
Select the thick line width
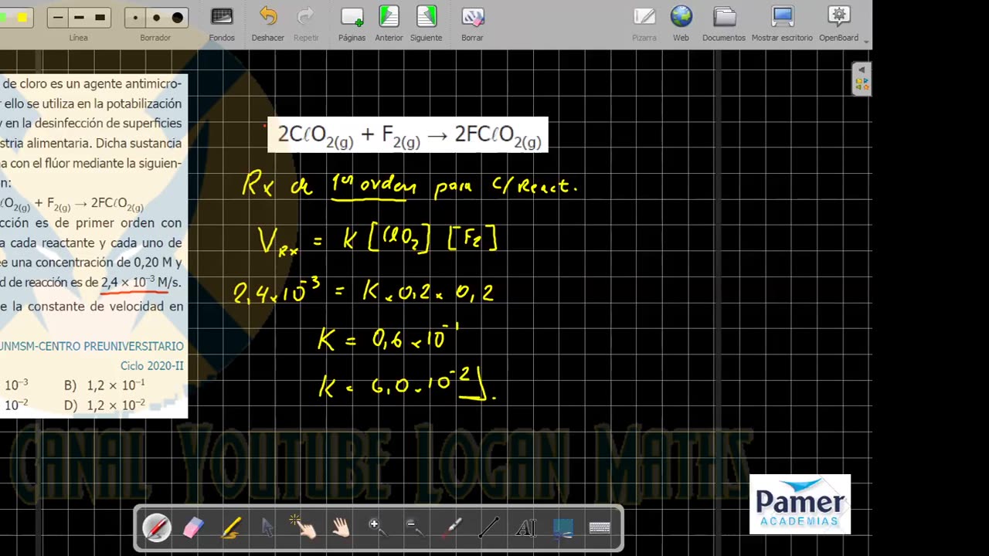point(100,17)
